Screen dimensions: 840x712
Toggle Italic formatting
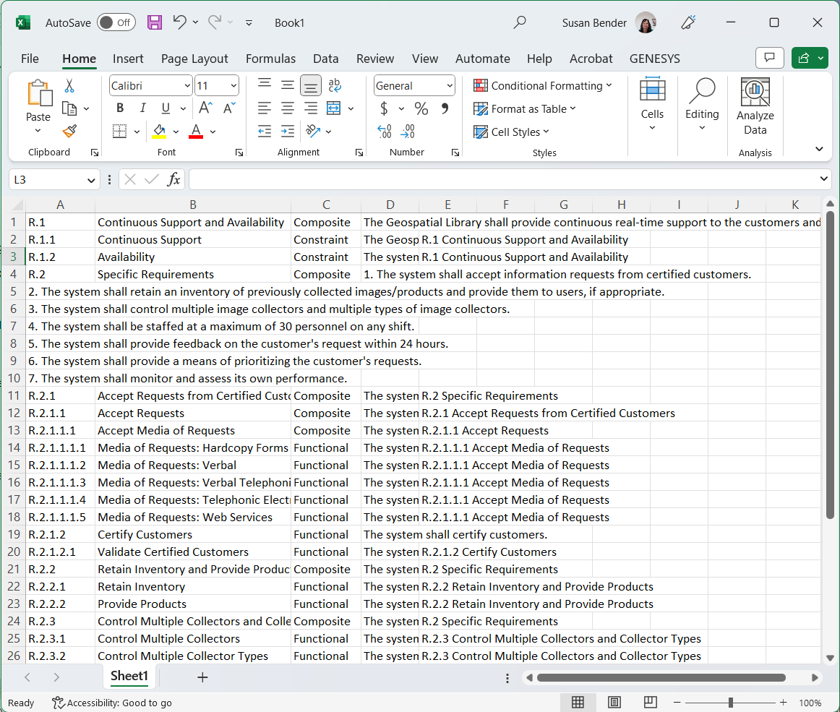pos(142,108)
